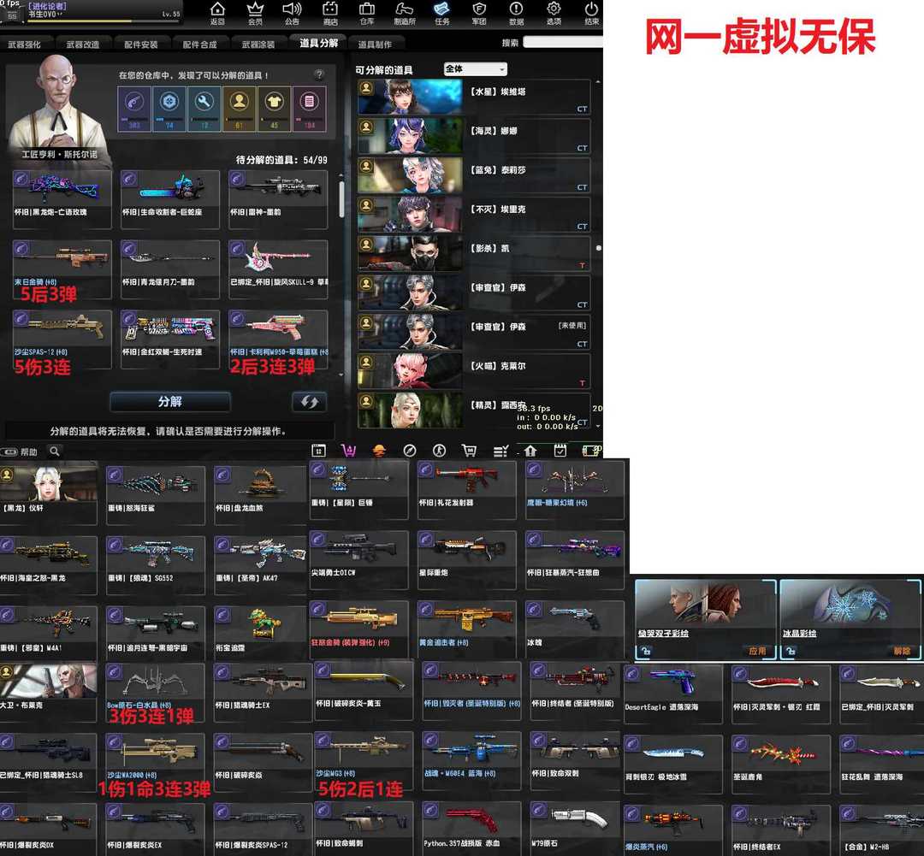Viewport: 924px width, 856px height.
Task: Toggle the lock on 恸哭双子彩绘 card
Action: (647, 651)
